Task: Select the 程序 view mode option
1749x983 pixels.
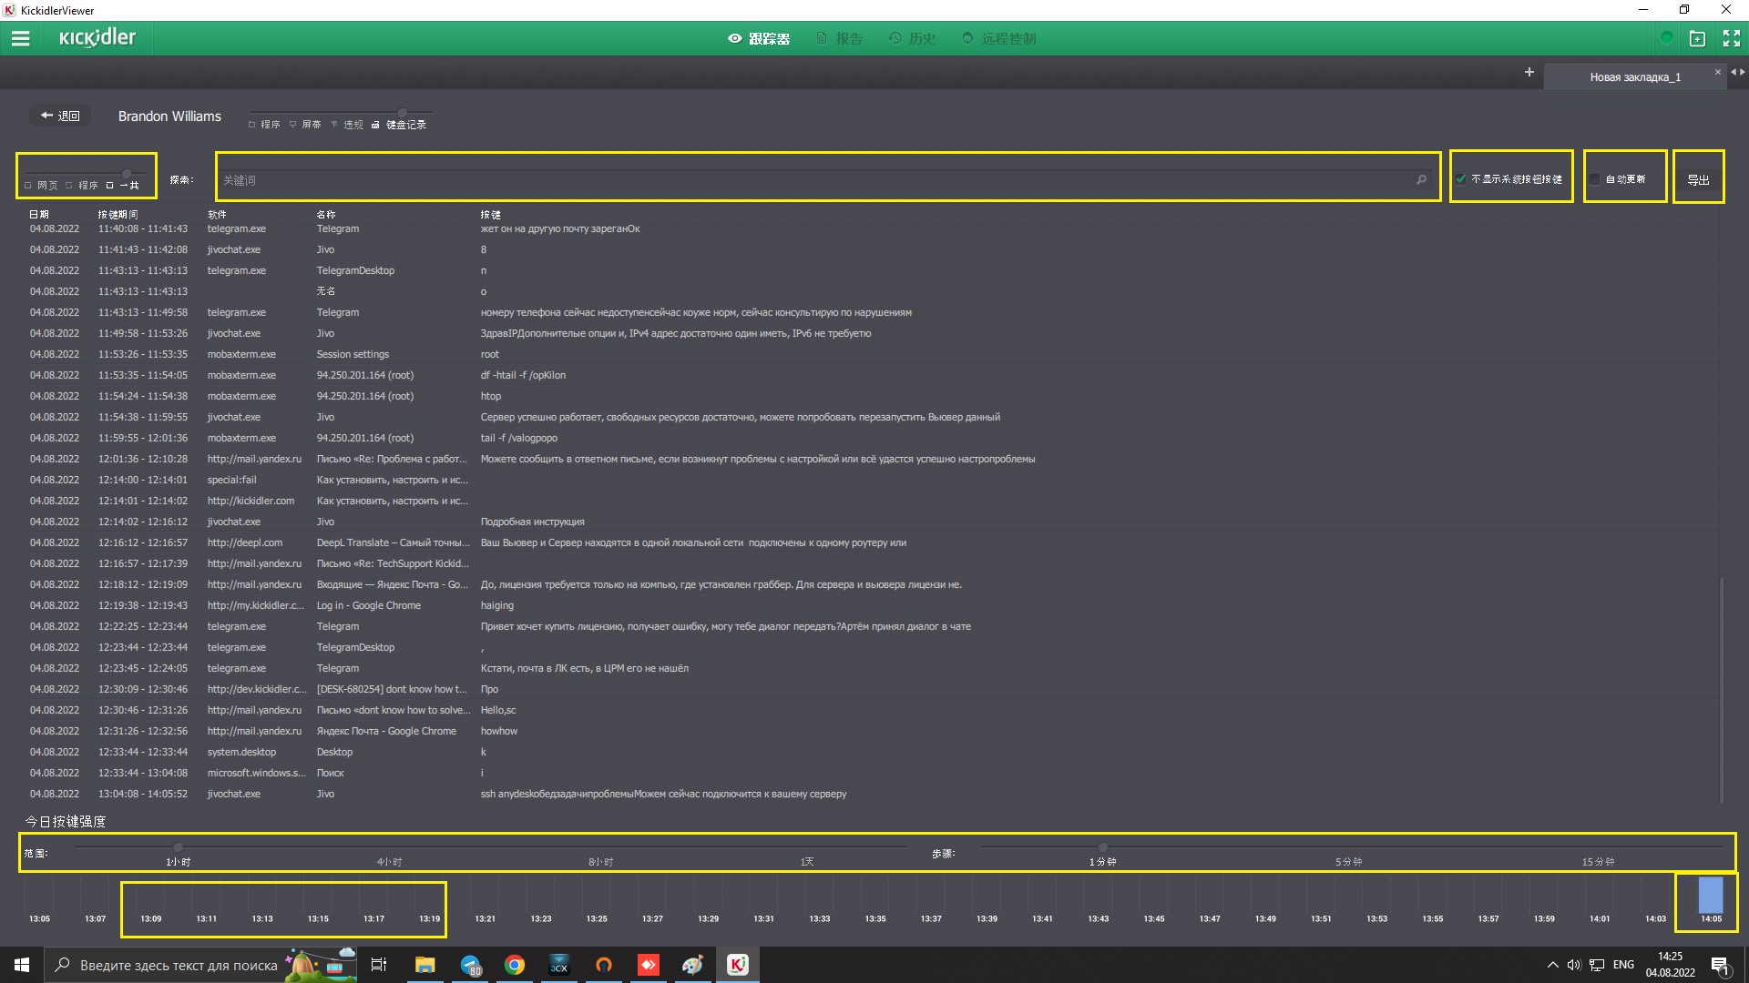Action: 264,125
